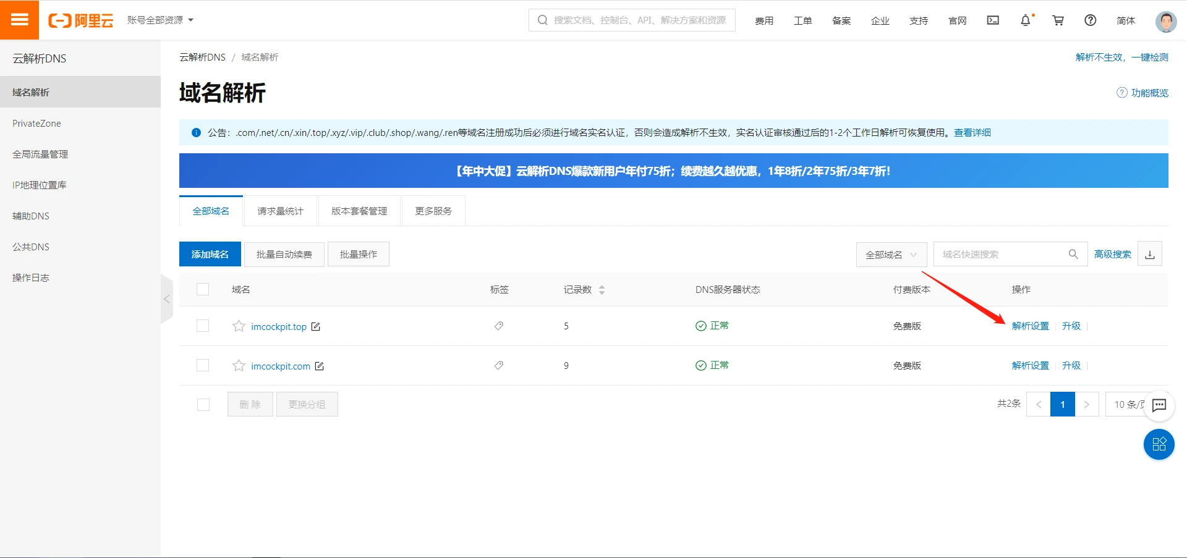Click the 批量操作 button
The image size is (1187, 558).
click(x=359, y=254)
